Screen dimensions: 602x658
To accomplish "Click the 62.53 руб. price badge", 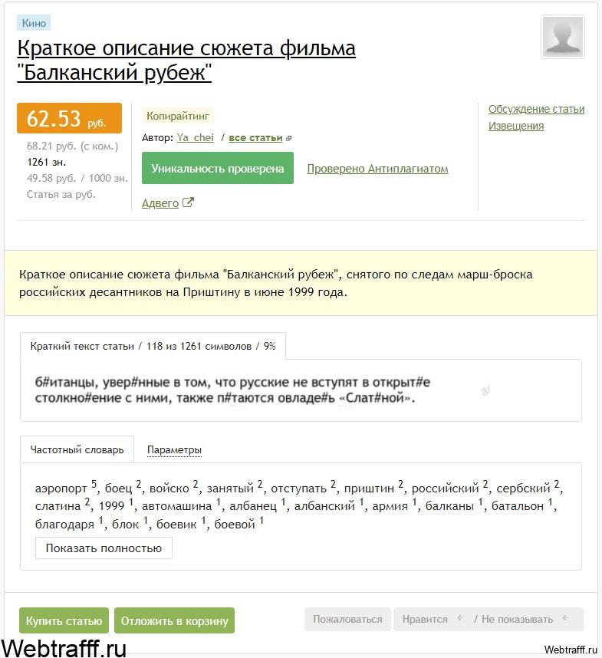I will click(69, 118).
